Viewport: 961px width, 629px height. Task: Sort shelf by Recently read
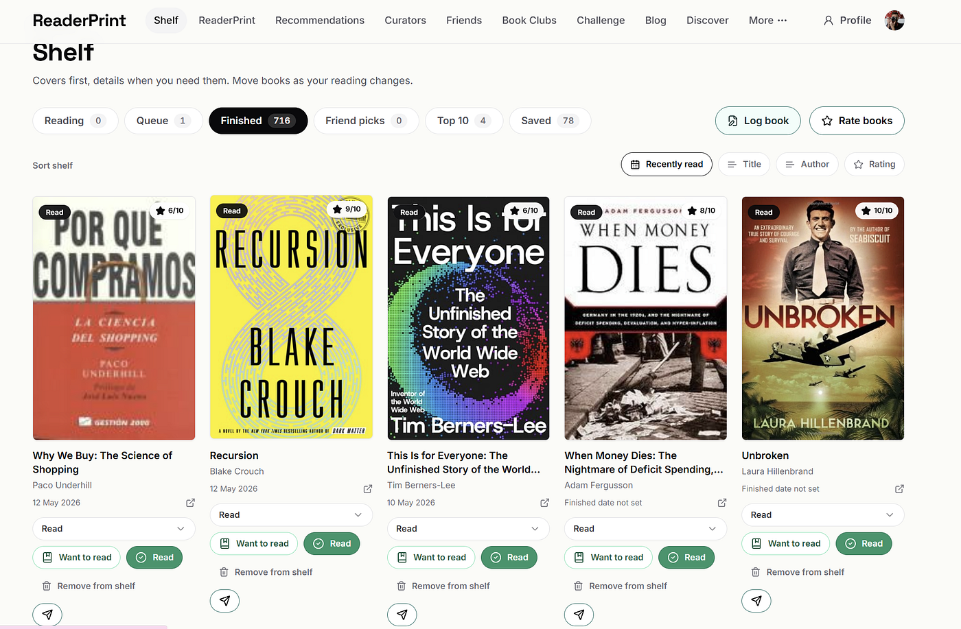click(667, 165)
